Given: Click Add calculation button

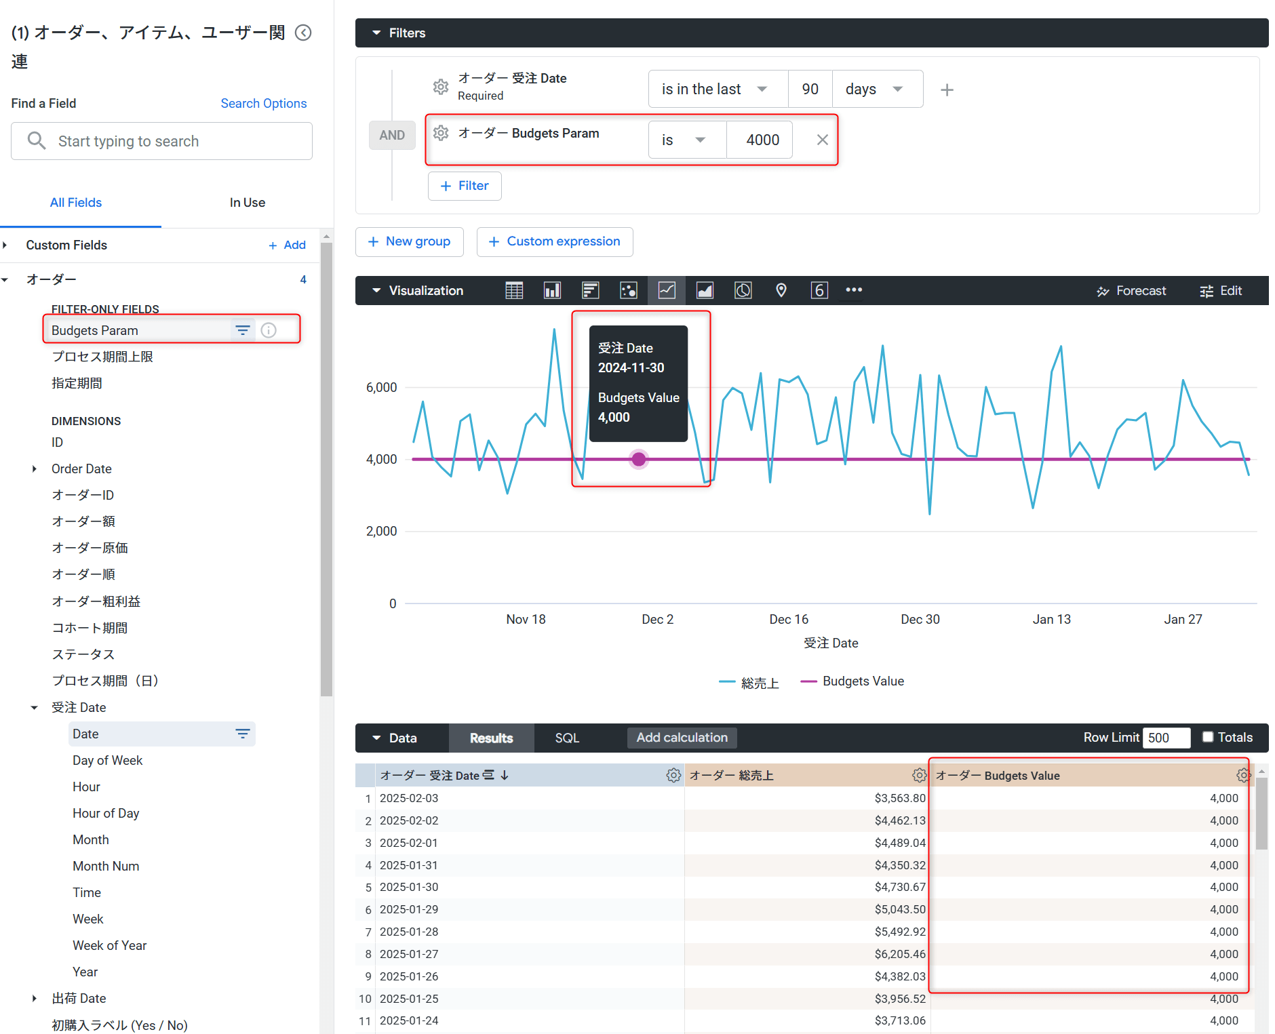Looking at the screenshot, I should click(x=682, y=738).
